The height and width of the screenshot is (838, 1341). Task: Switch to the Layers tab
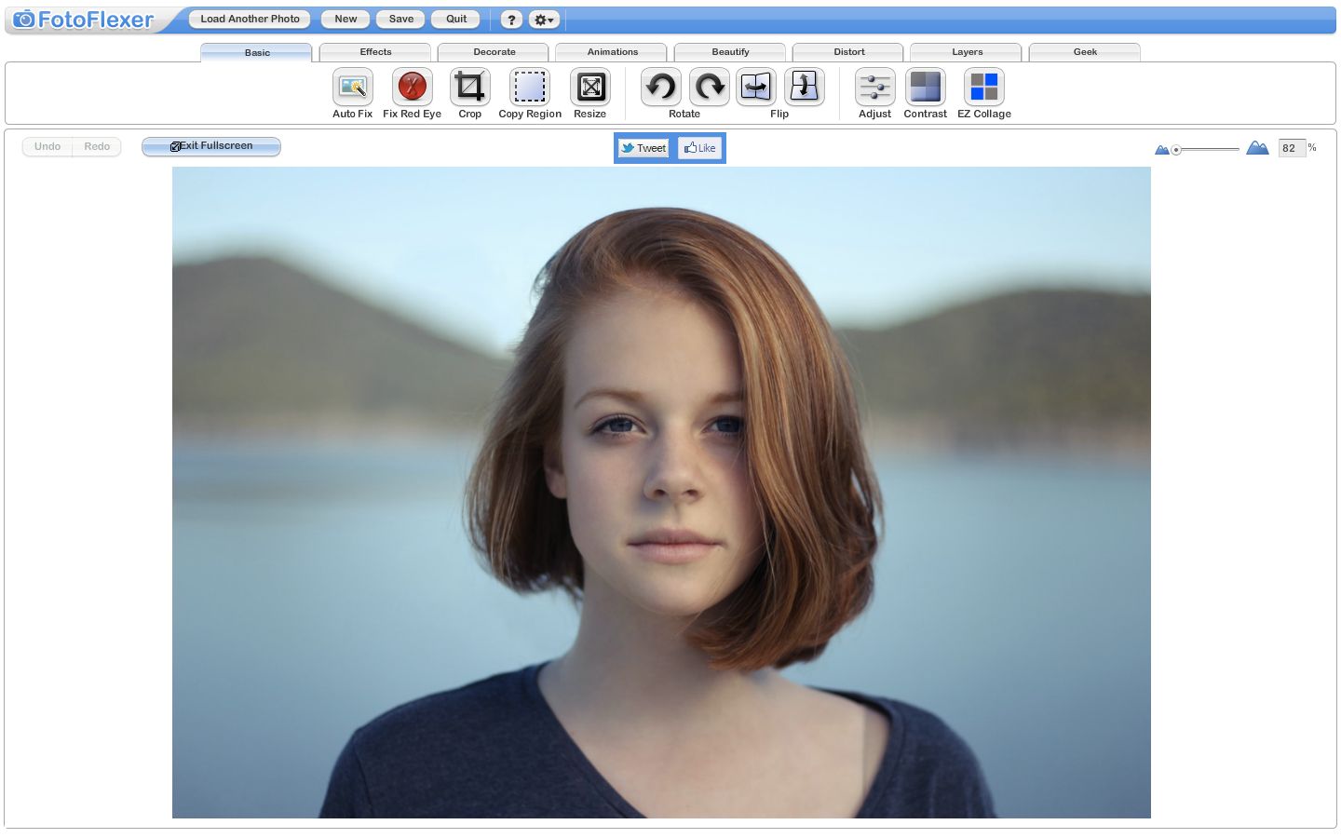[x=967, y=52]
